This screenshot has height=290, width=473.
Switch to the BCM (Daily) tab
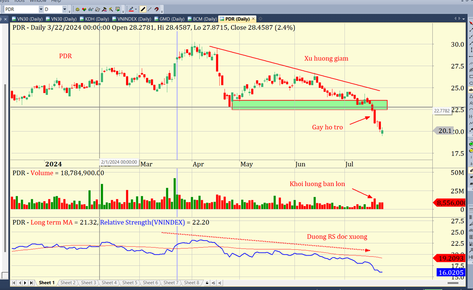202,19
